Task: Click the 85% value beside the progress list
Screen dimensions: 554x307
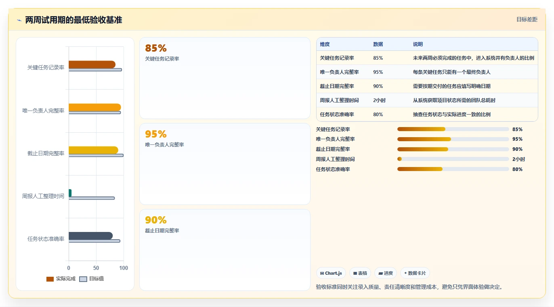Action: pos(517,129)
